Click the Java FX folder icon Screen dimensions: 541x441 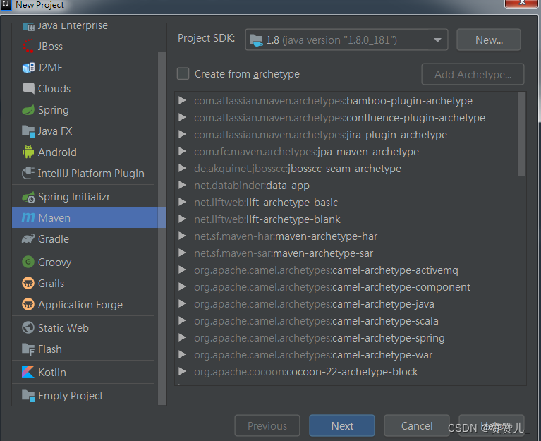28,131
